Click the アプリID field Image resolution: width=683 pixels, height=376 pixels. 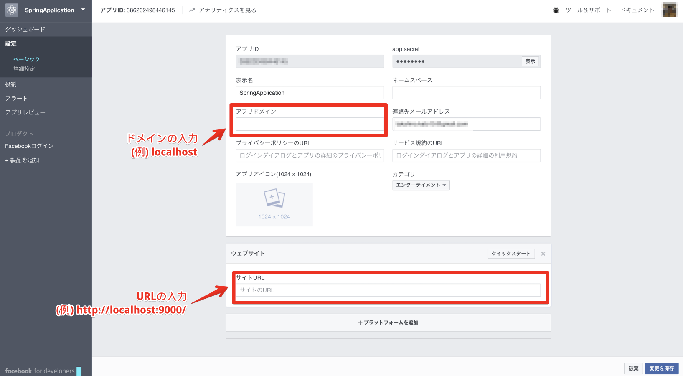coord(310,61)
